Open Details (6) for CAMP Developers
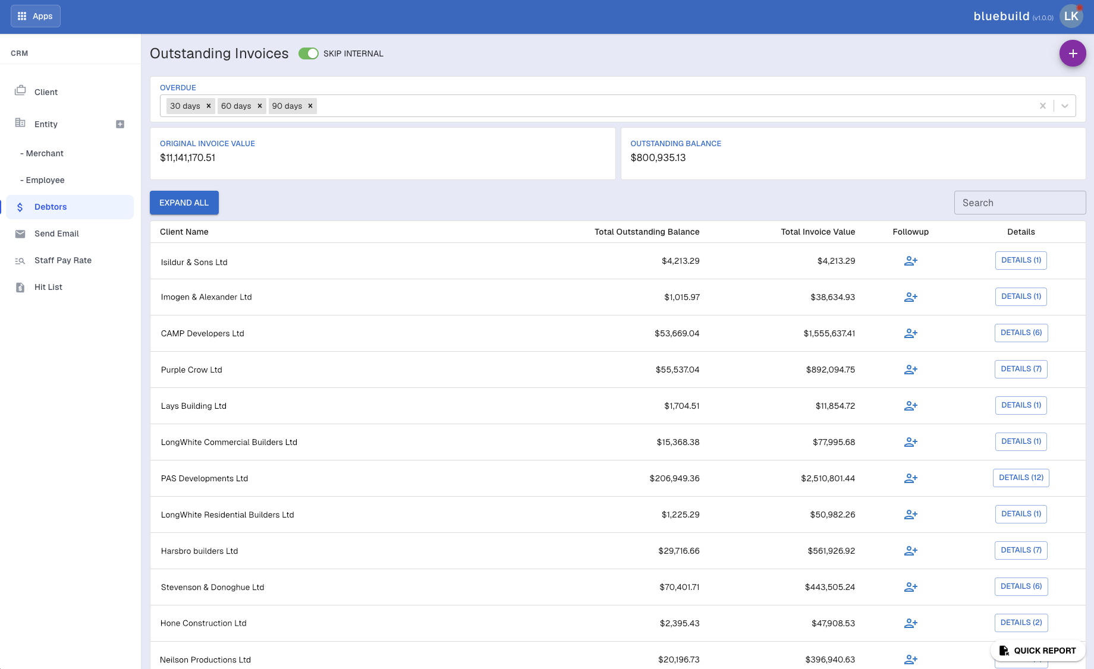 tap(1021, 333)
